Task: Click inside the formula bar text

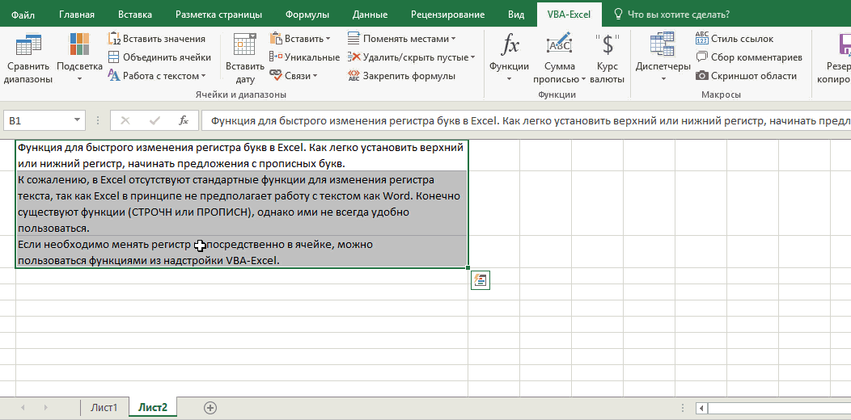Action: coord(525,120)
